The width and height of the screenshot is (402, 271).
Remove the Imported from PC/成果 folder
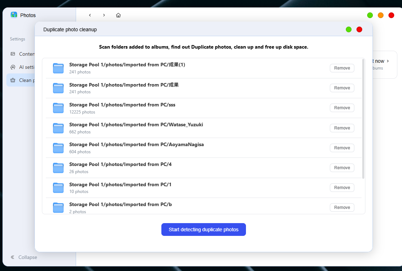click(x=342, y=88)
